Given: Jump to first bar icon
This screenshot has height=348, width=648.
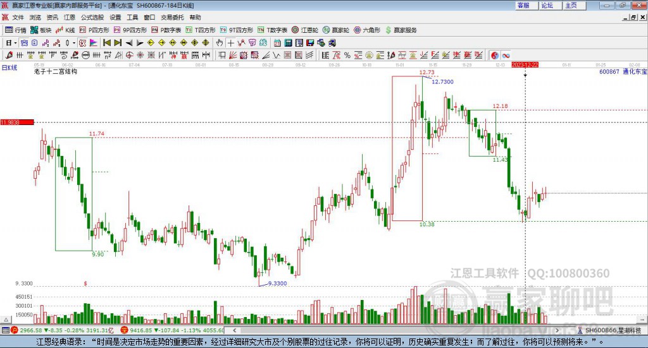Looking at the screenshot, I should click(106, 43).
